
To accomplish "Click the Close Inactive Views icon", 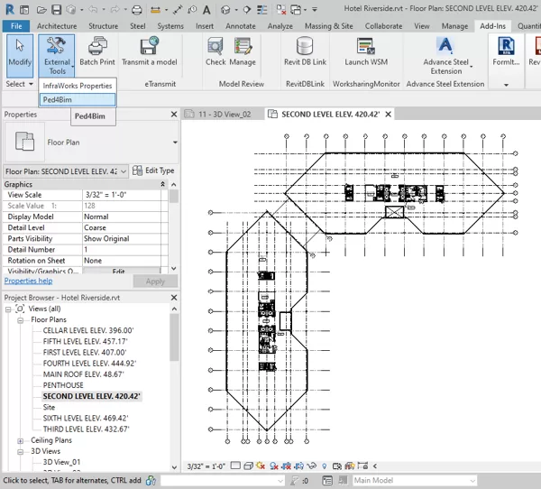I will click(281, 10).
